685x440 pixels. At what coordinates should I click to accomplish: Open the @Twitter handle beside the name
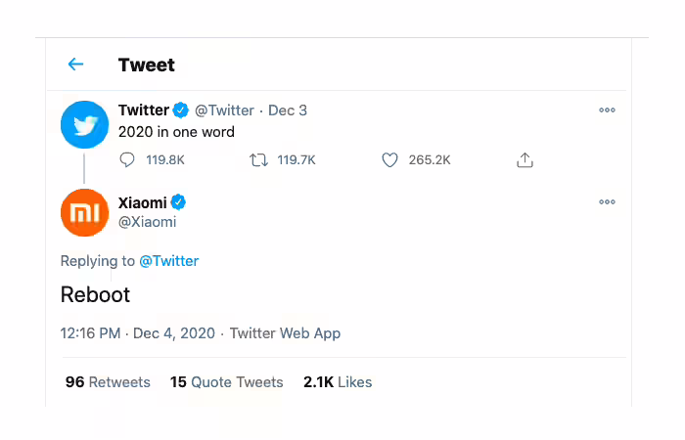point(224,110)
